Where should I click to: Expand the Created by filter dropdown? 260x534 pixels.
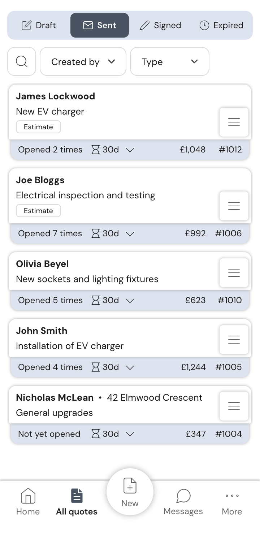(x=83, y=61)
